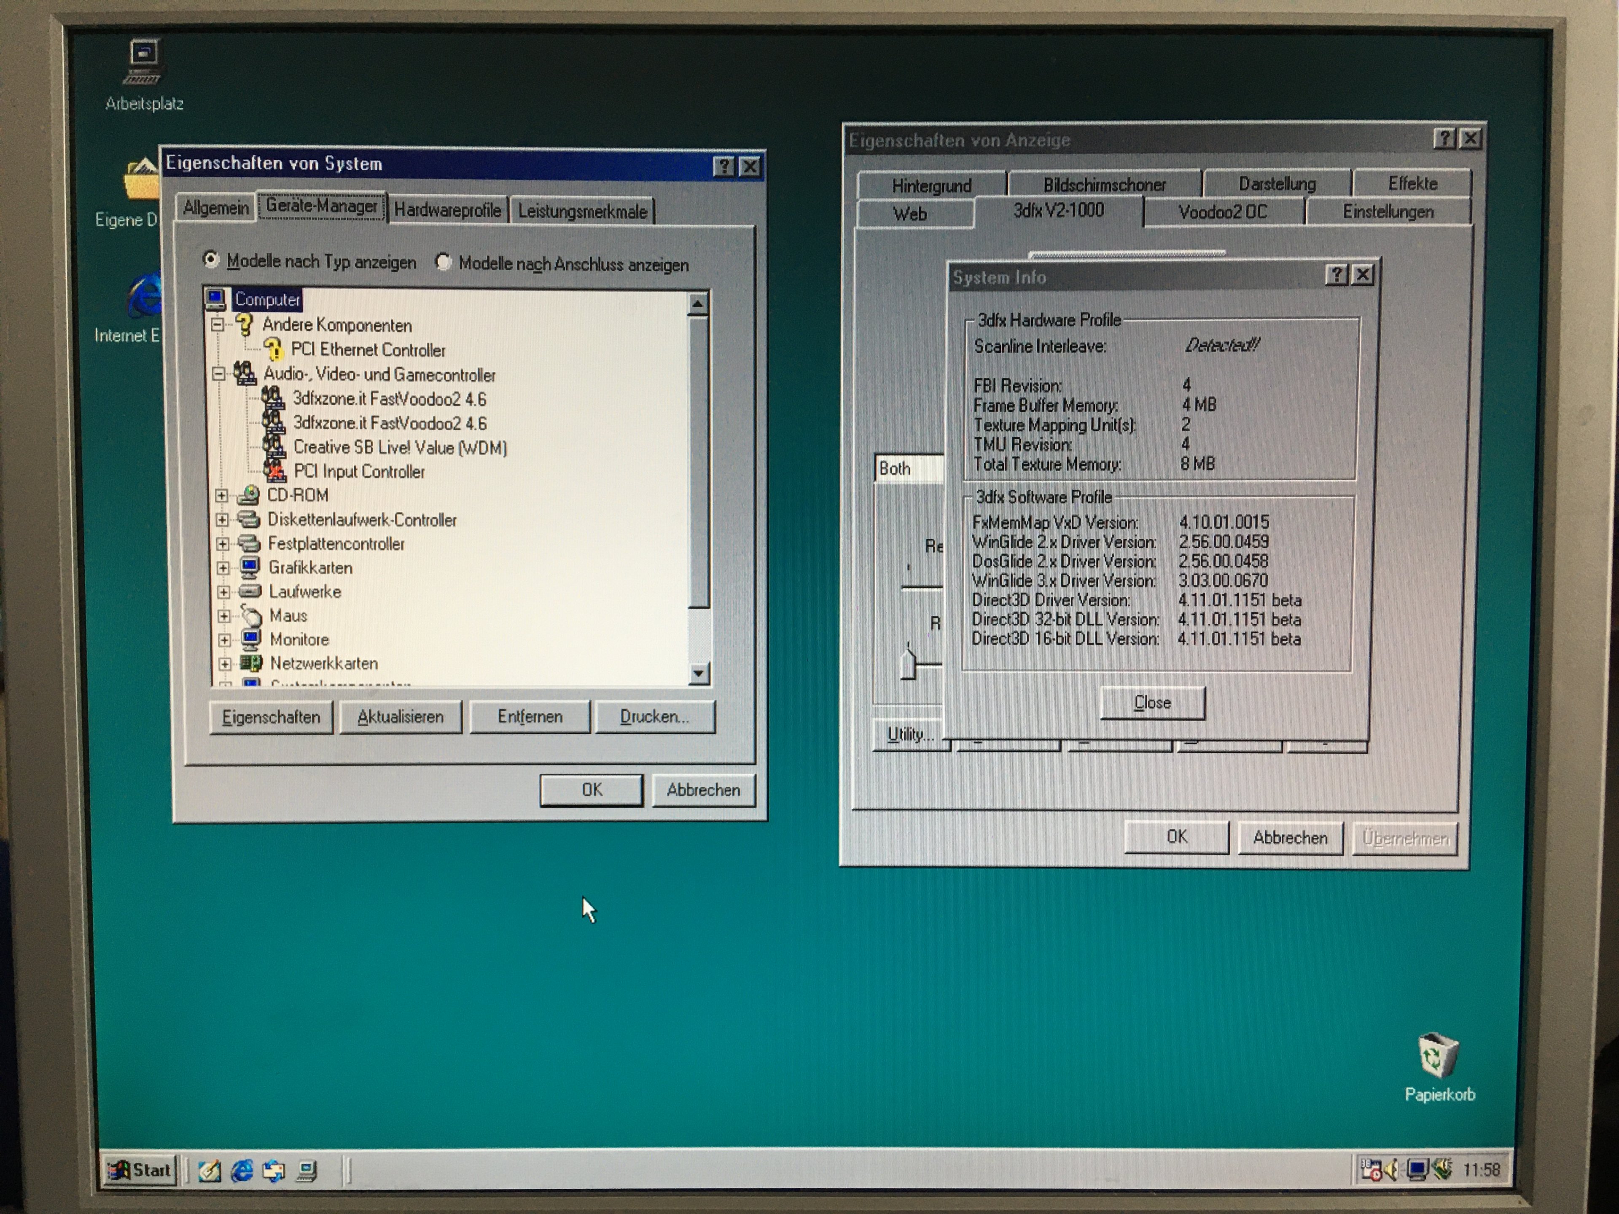Switch to the Leistungsmerkmale tab
The width and height of the screenshot is (1619, 1214).
point(582,212)
